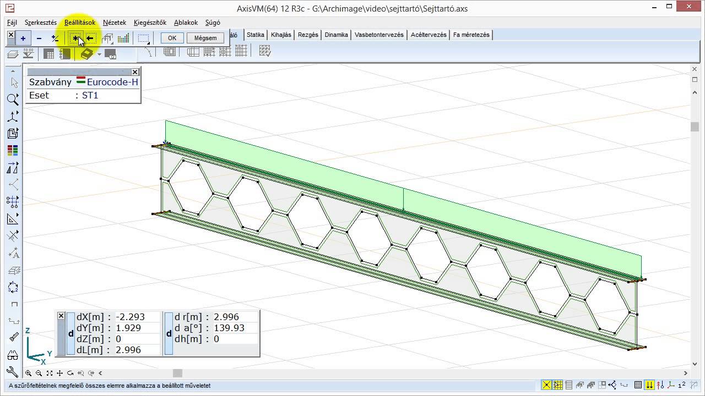Viewport: 705px width, 396px height.
Task: Switch to the Kihajlás tab
Action: (281, 35)
